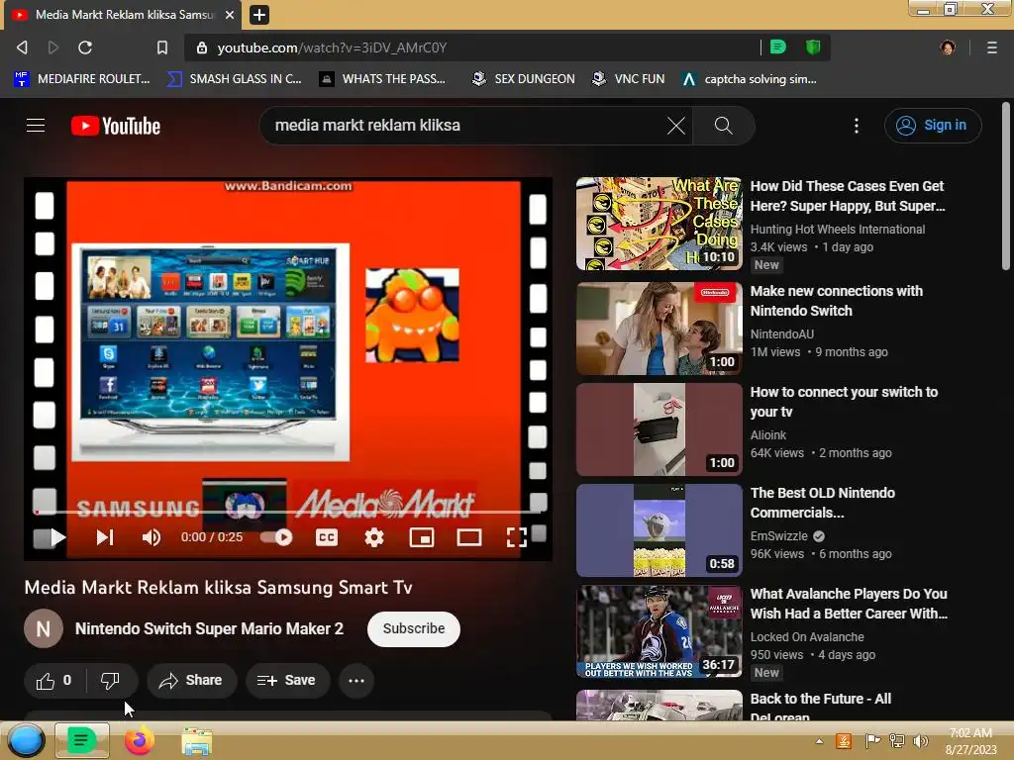Viewport: 1014px width, 760px height.
Task: Play the video
Action: point(56,537)
